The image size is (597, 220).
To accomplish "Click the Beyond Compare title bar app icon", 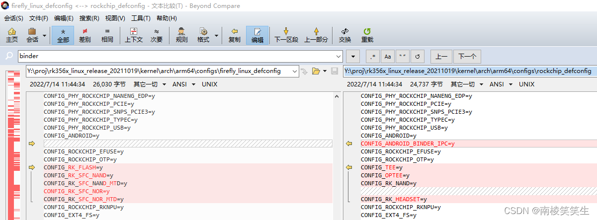I will [6, 6].
